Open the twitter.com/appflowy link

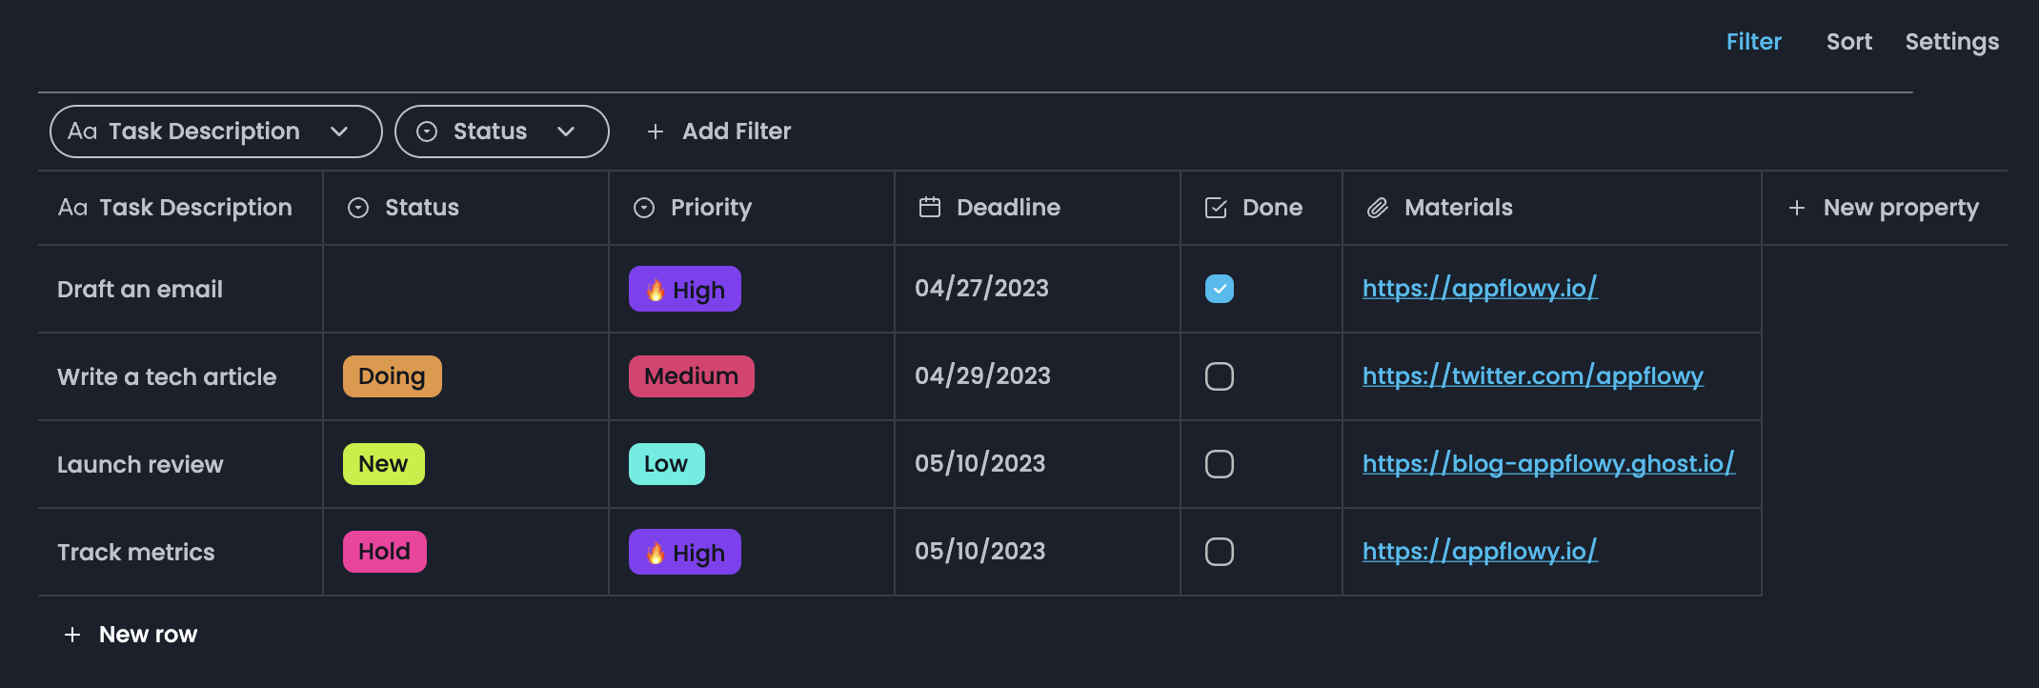point(1532,376)
